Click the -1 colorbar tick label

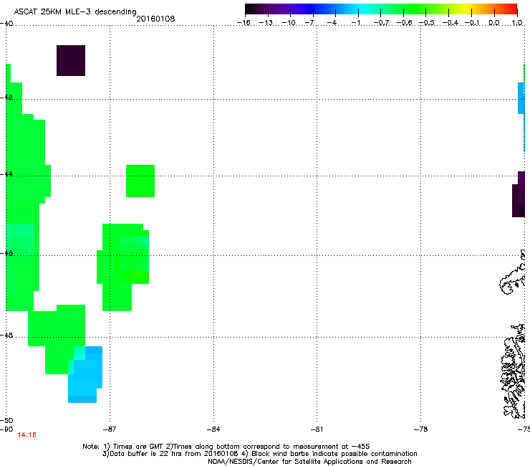click(x=355, y=23)
